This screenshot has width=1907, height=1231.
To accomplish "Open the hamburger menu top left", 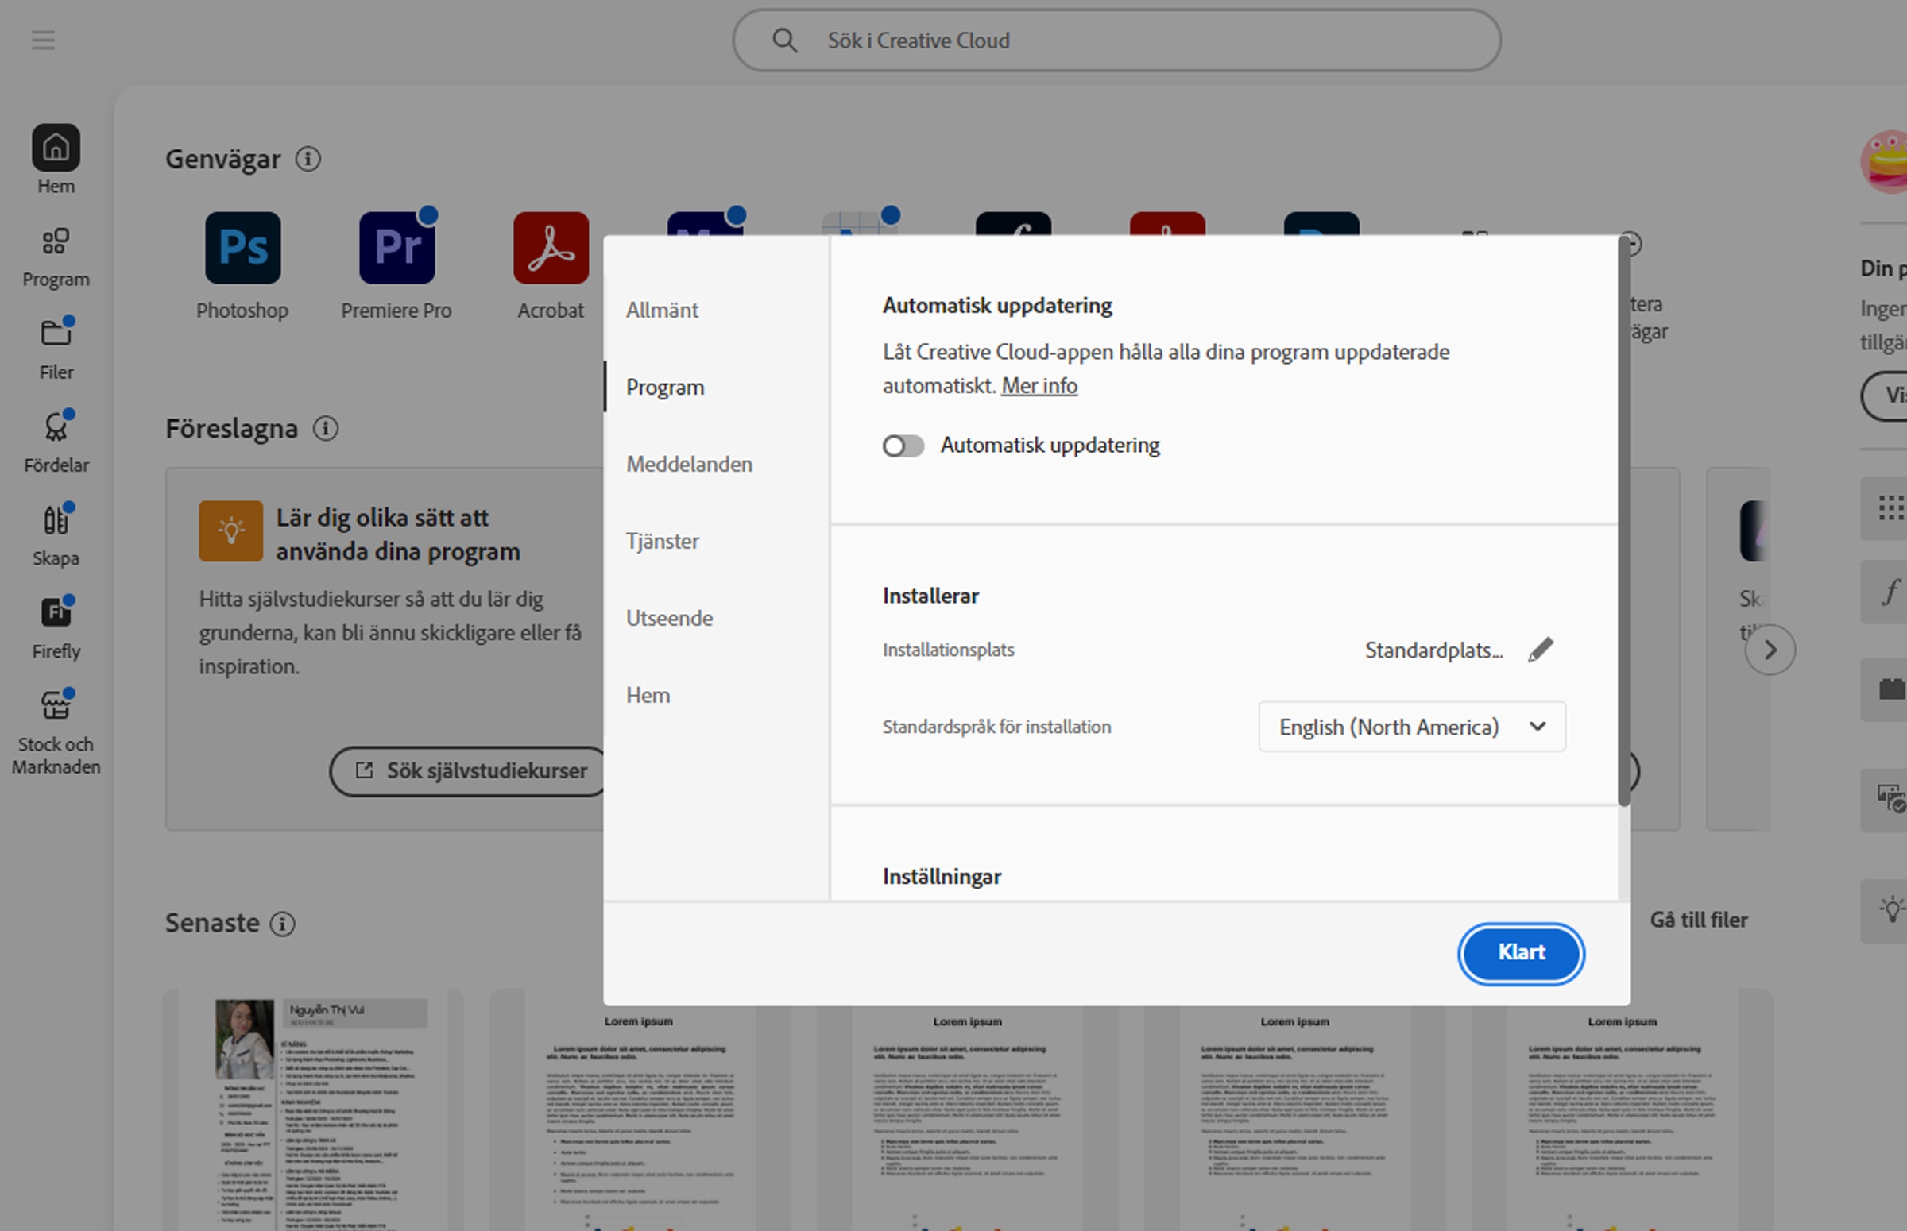I will [x=42, y=40].
